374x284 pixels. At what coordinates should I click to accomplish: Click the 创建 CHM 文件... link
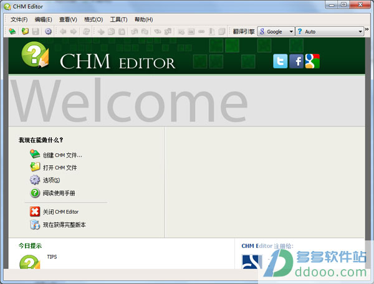62,155
